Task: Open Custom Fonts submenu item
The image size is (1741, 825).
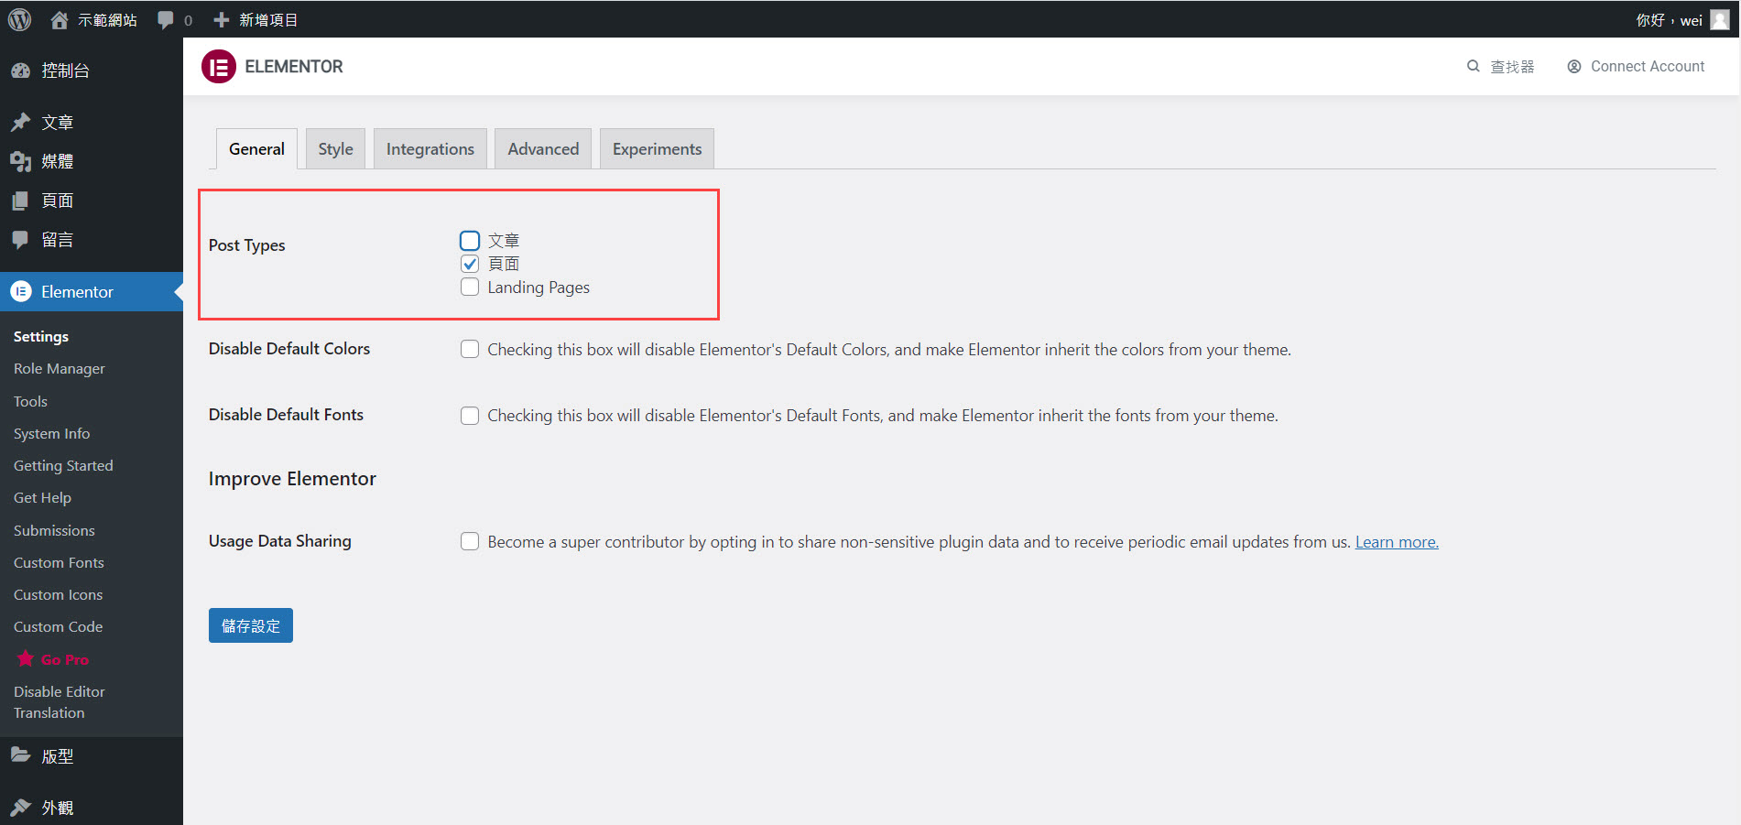Action: pyautogui.click(x=59, y=562)
